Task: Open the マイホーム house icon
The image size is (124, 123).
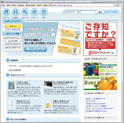Action: click(6, 12)
